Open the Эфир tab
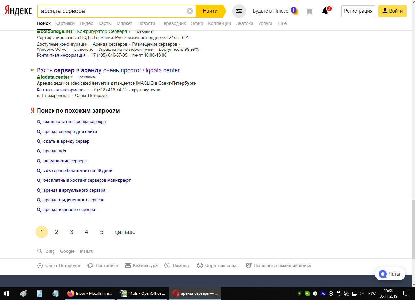The height and width of the screenshot is (300, 415). click(197, 23)
